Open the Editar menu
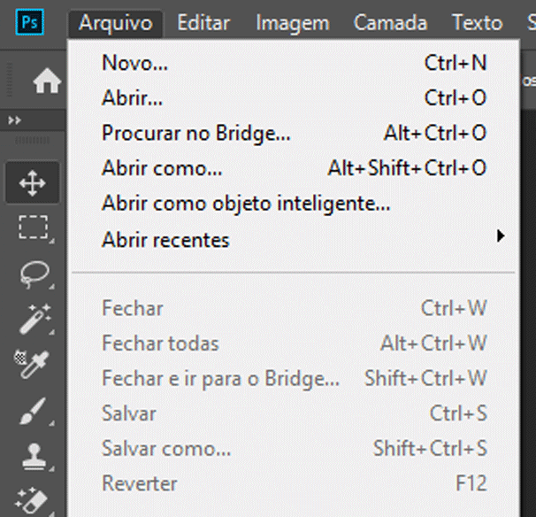The height and width of the screenshot is (517, 536). (x=203, y=23)
